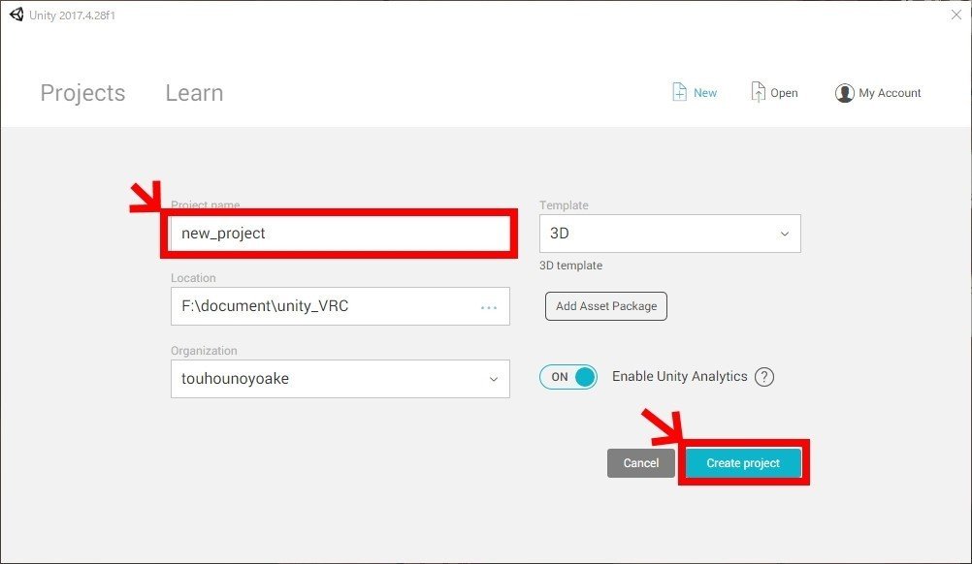Switch to the Learn tab
This screenshot has width=972, height=564.
click(194, 93)
